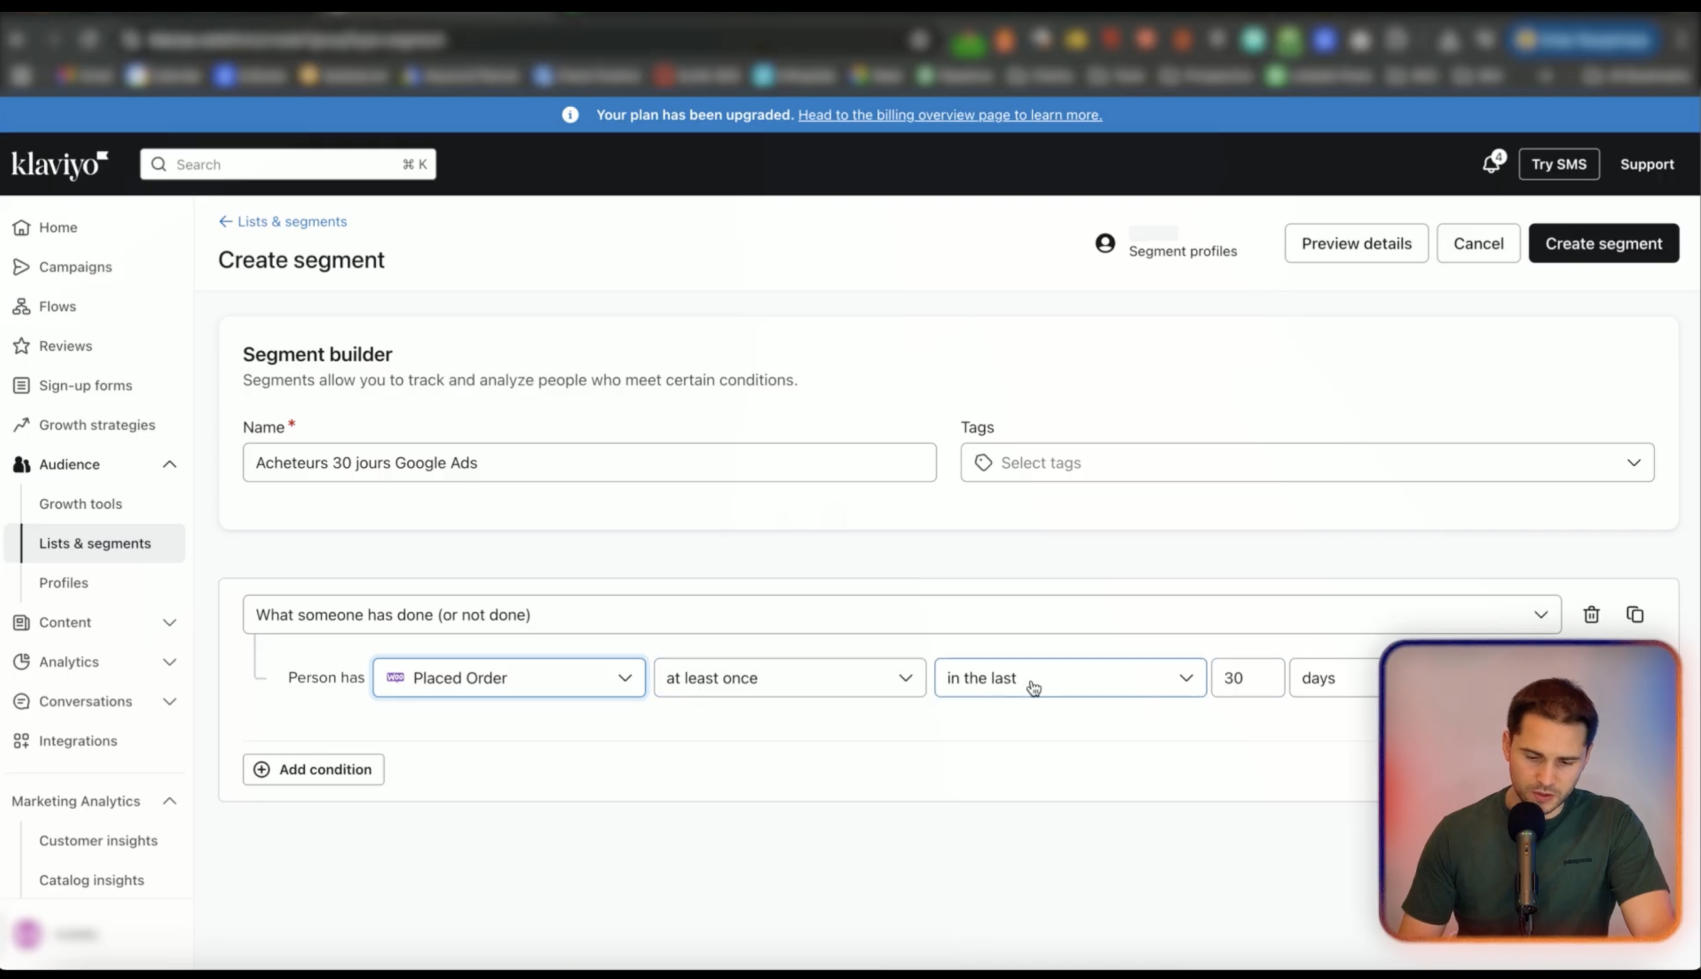Click the Audience people icon
This screenshot has height=979, width=1701.
[x=21, y=465]
